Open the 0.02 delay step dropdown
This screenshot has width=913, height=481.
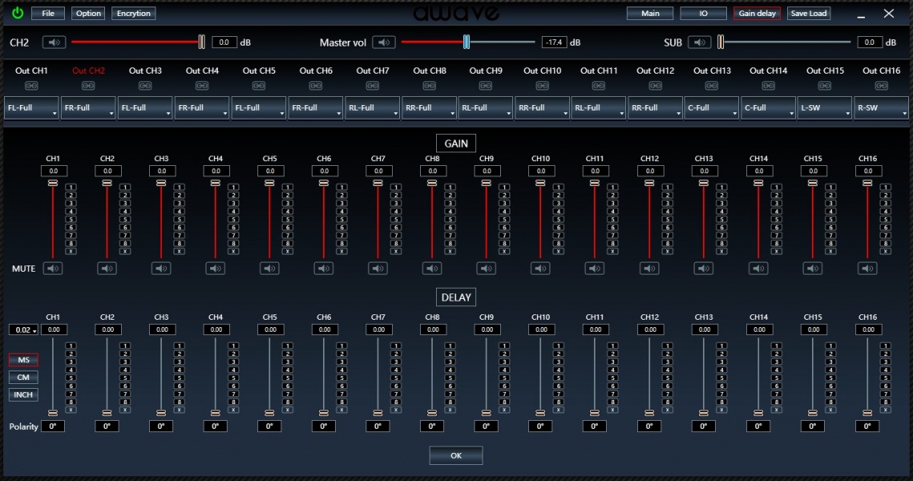(23, 329)
